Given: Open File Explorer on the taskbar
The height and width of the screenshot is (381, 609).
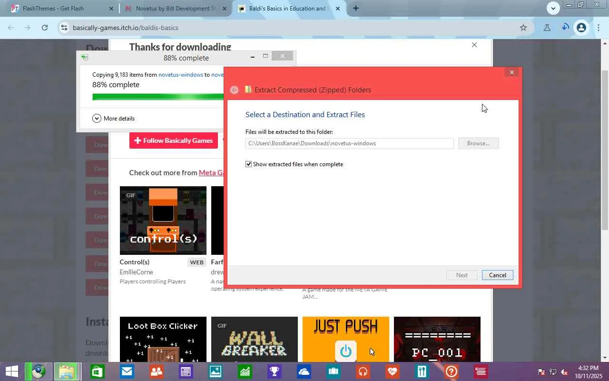Looking at the screenshot, I should [x=67, y=371].
